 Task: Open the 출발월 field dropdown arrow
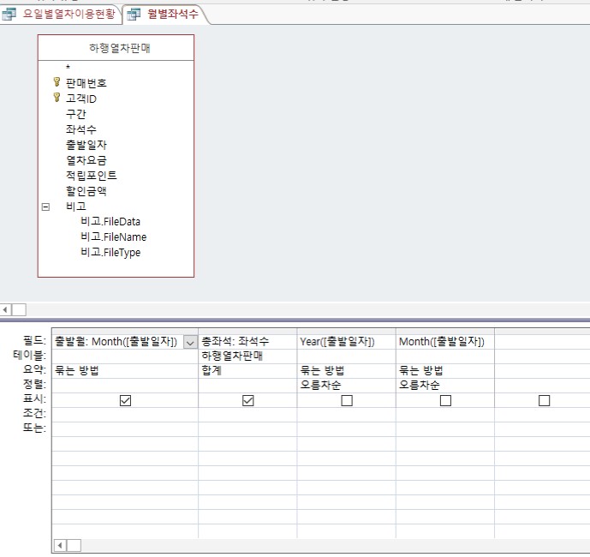point(190,342)
